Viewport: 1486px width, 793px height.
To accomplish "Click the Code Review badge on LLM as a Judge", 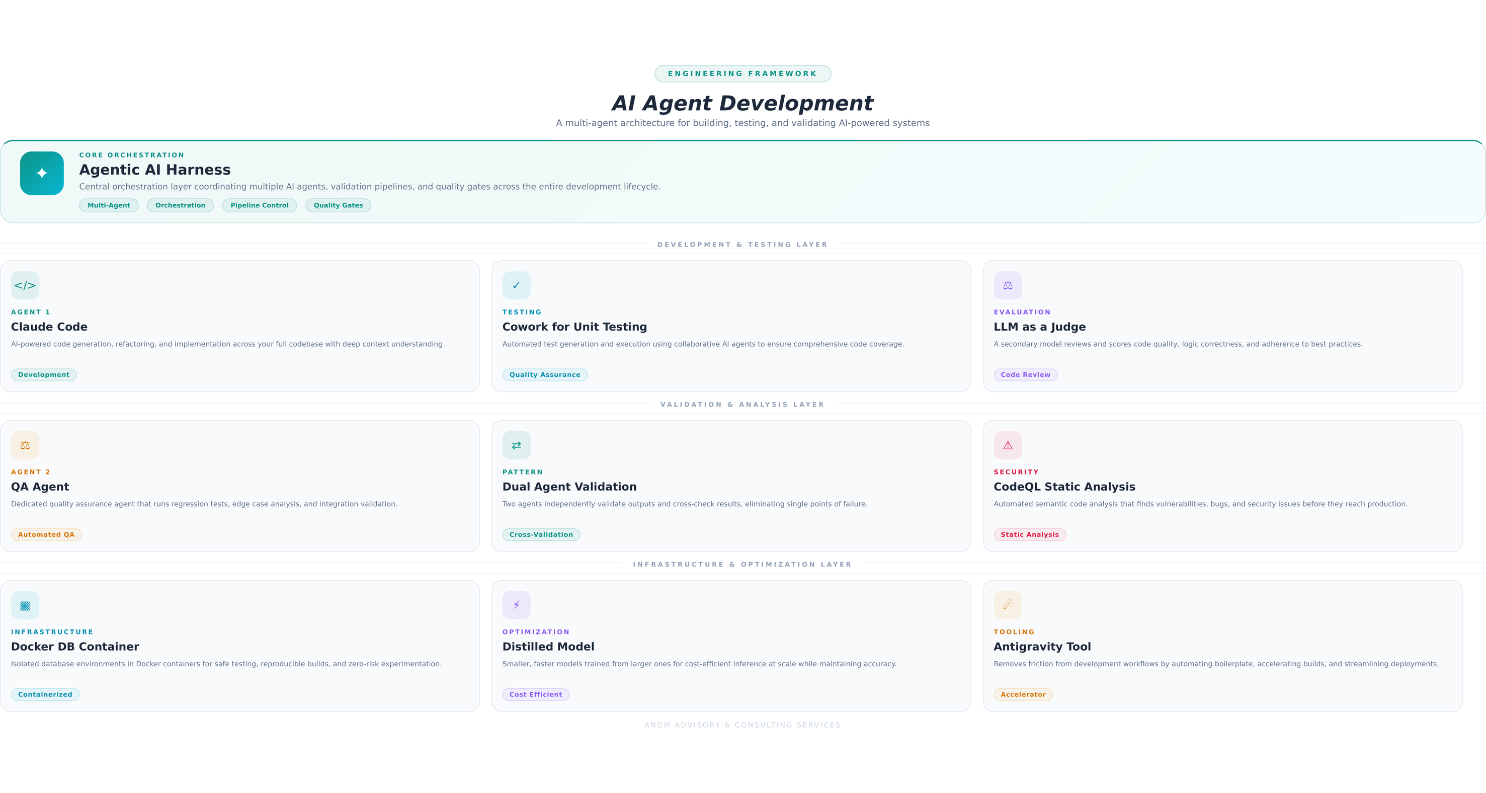I will pos(1025,374).
